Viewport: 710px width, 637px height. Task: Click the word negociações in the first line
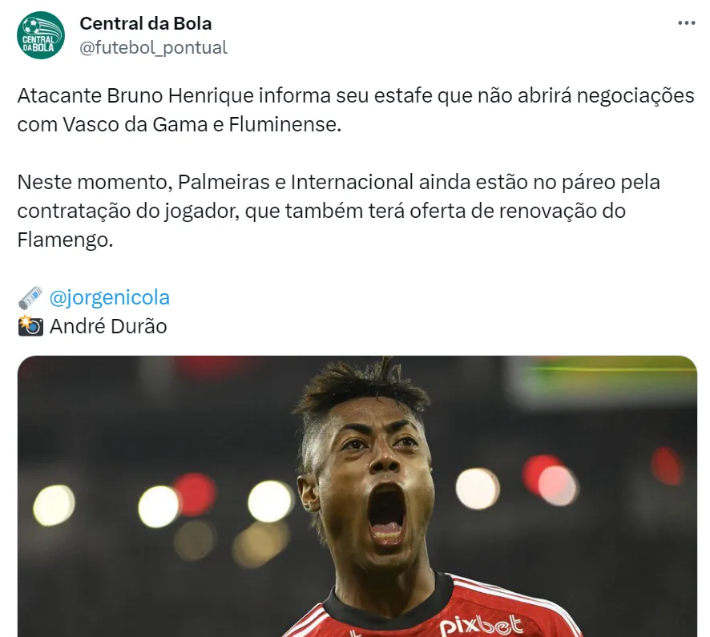(635, 96)
